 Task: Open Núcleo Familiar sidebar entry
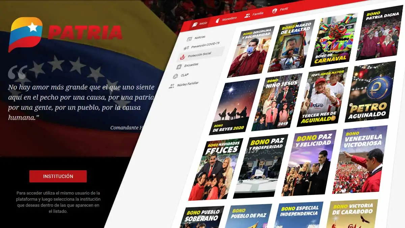coord(184,84)
